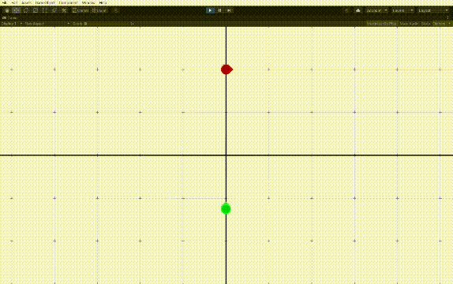Open the cloud services icon
This screenshot has width=453, height=284.
click(358, 10)
